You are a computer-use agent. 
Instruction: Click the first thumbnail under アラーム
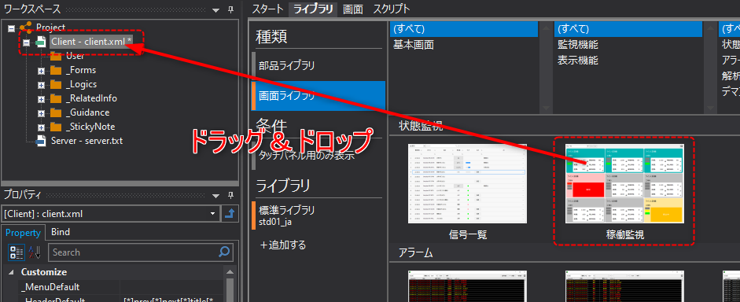pyautogui.click(x=467, y=286)
